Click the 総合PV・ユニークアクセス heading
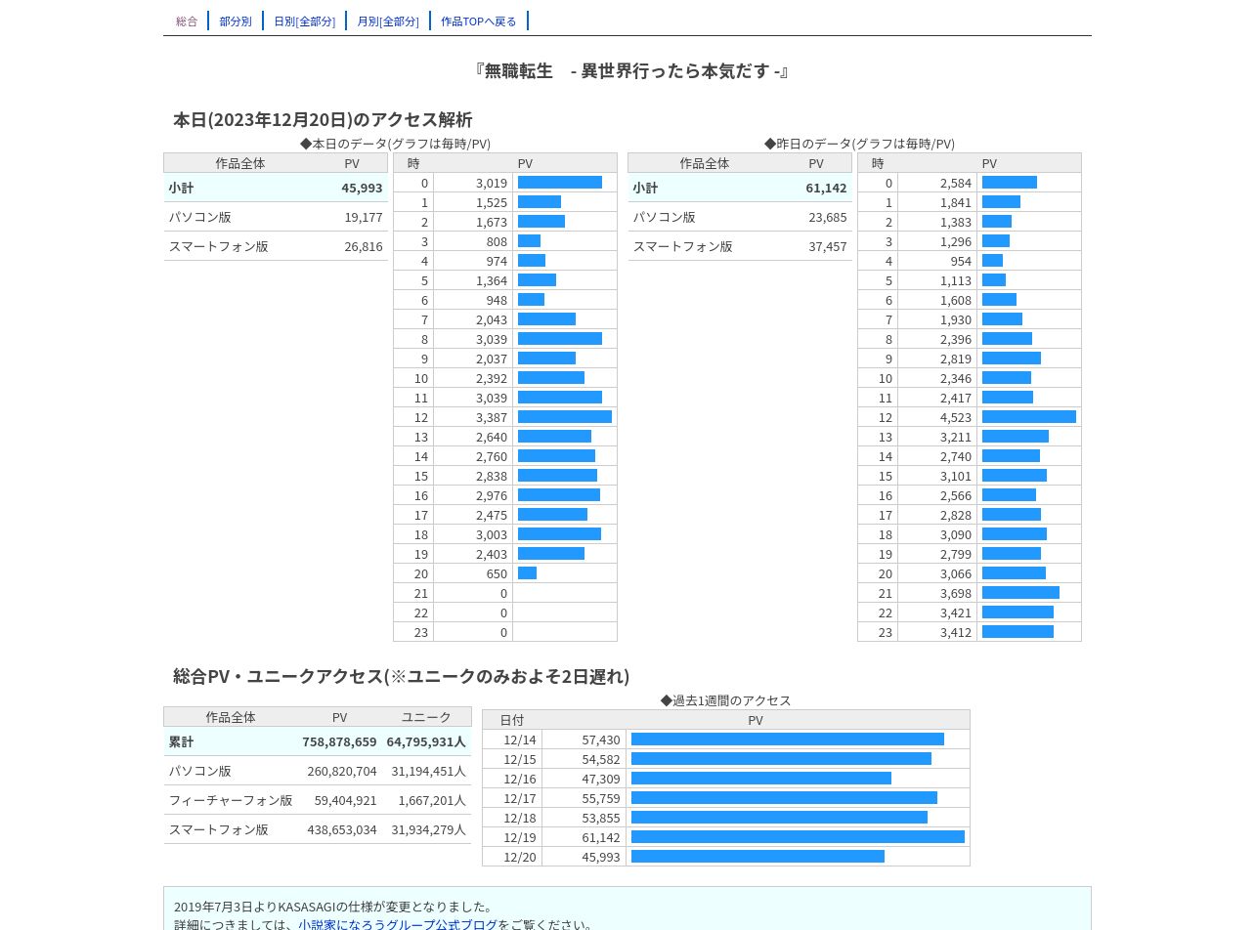This screenshot has width=1255, height=930. [402, 676]
